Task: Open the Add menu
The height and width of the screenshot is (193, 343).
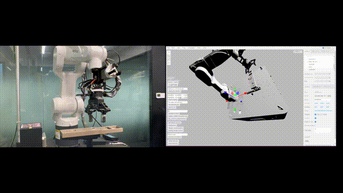Action: [x=177, y=48]
